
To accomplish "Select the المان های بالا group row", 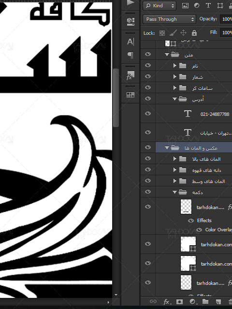I will coord(194,159).
